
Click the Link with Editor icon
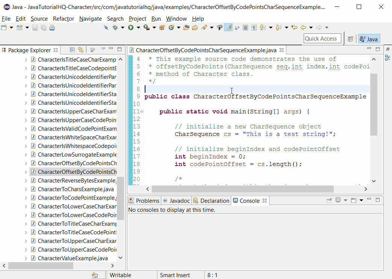click(82, 49)
